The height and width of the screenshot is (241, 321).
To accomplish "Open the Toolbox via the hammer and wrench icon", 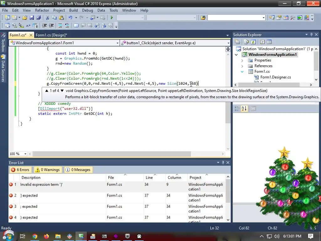I will click(293, 18).
